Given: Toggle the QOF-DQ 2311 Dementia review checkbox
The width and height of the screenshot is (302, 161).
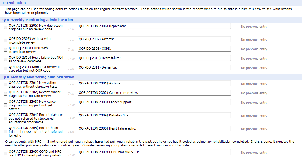Looking at the screenshot, I should (x=6, y=69).
